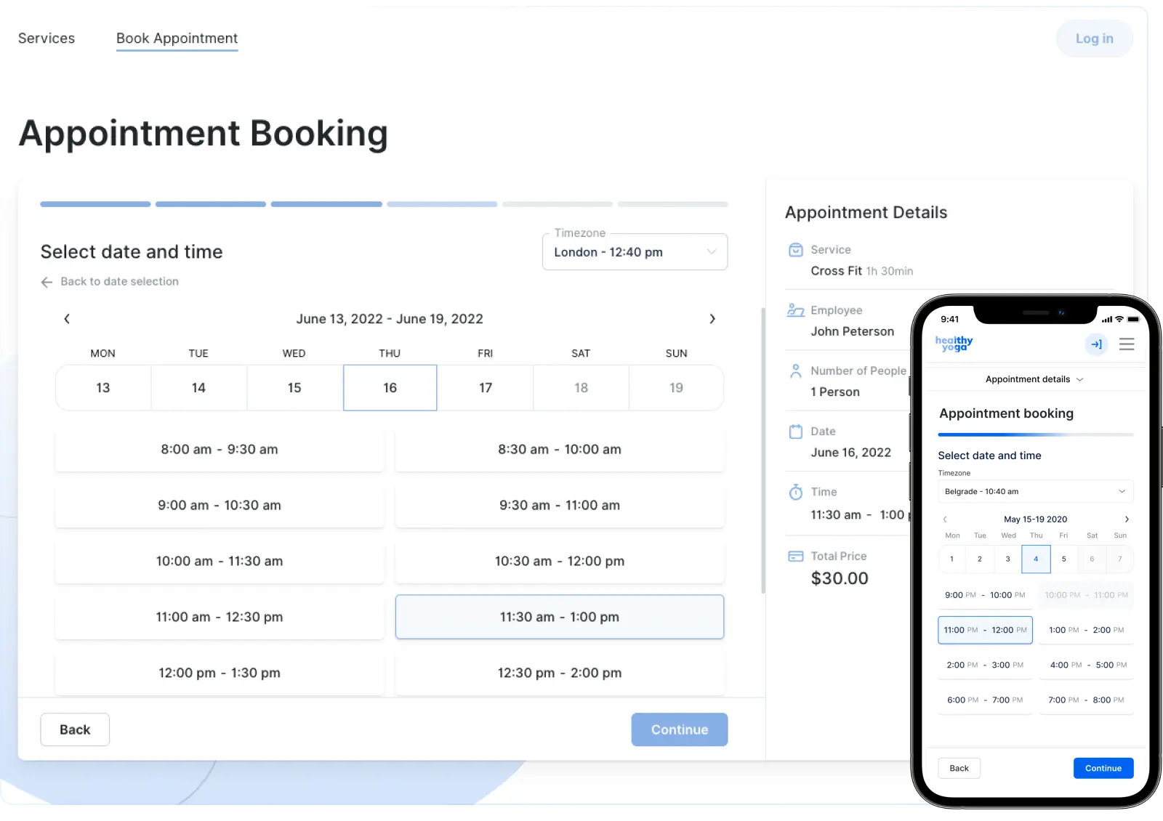Click the Total Price receipt icon

[796, 555]
